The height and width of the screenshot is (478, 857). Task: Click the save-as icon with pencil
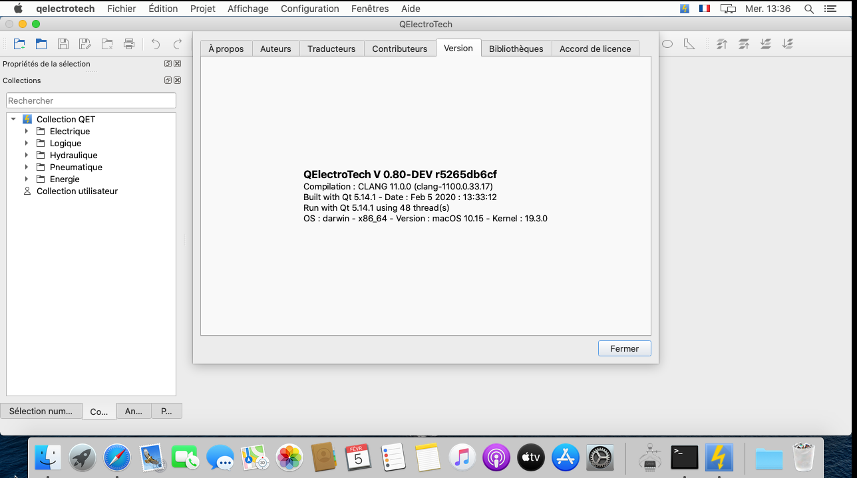(x=85, y=44)
